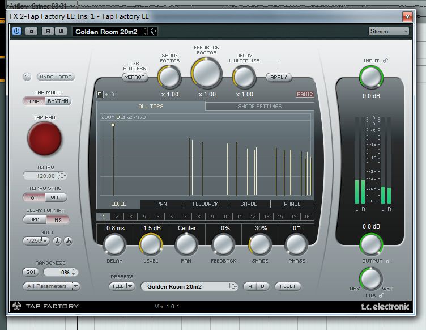Click the bypass effect icon next to power

(31, 31)
